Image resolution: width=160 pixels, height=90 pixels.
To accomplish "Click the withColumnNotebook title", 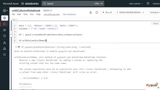I will [26, 10].
